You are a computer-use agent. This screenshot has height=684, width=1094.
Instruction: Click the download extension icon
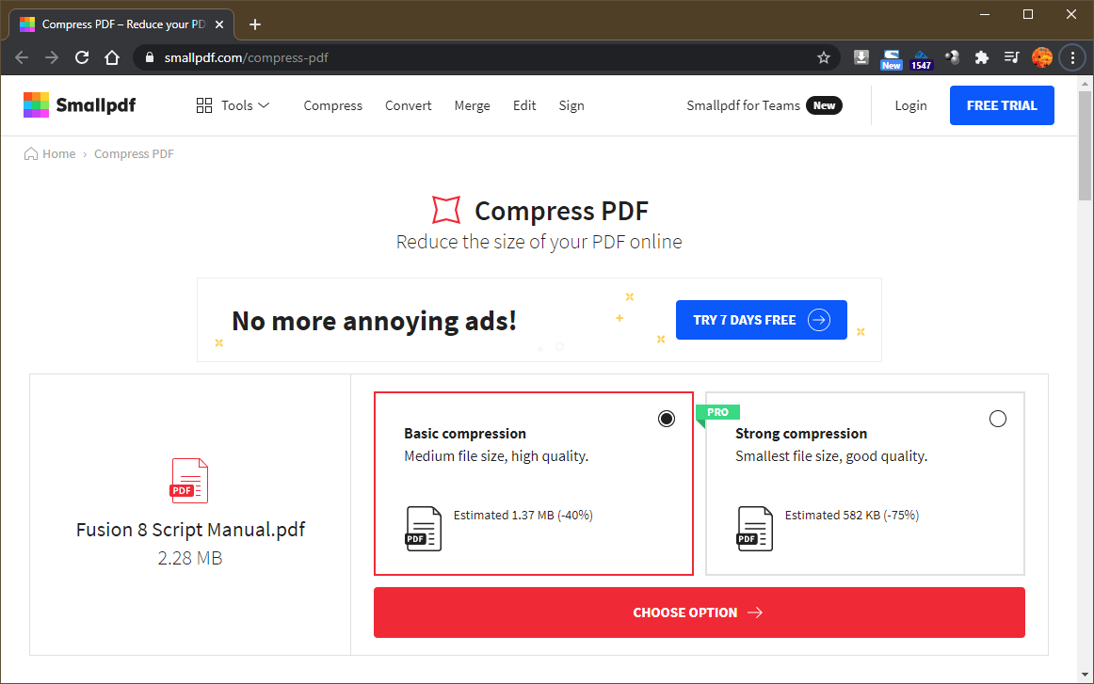(861, 58)
